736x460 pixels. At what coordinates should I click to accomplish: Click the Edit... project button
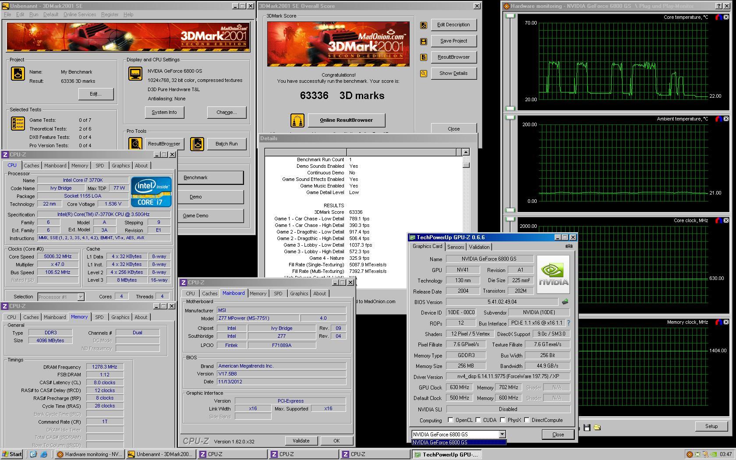pos(96,94)
